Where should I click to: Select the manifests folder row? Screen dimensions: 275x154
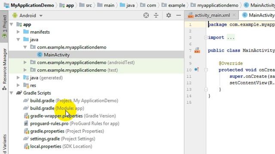[96, 32]
